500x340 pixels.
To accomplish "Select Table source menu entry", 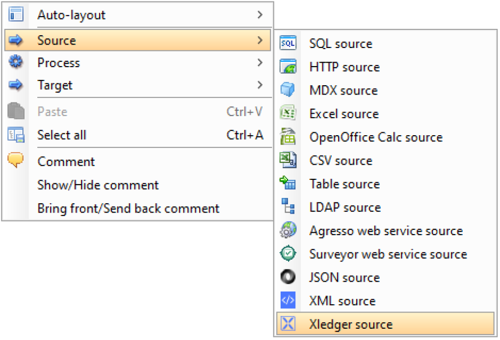I will (344, 184).
